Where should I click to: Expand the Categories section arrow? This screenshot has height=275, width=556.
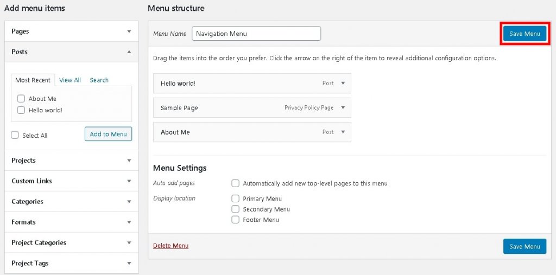pos(129,202)
